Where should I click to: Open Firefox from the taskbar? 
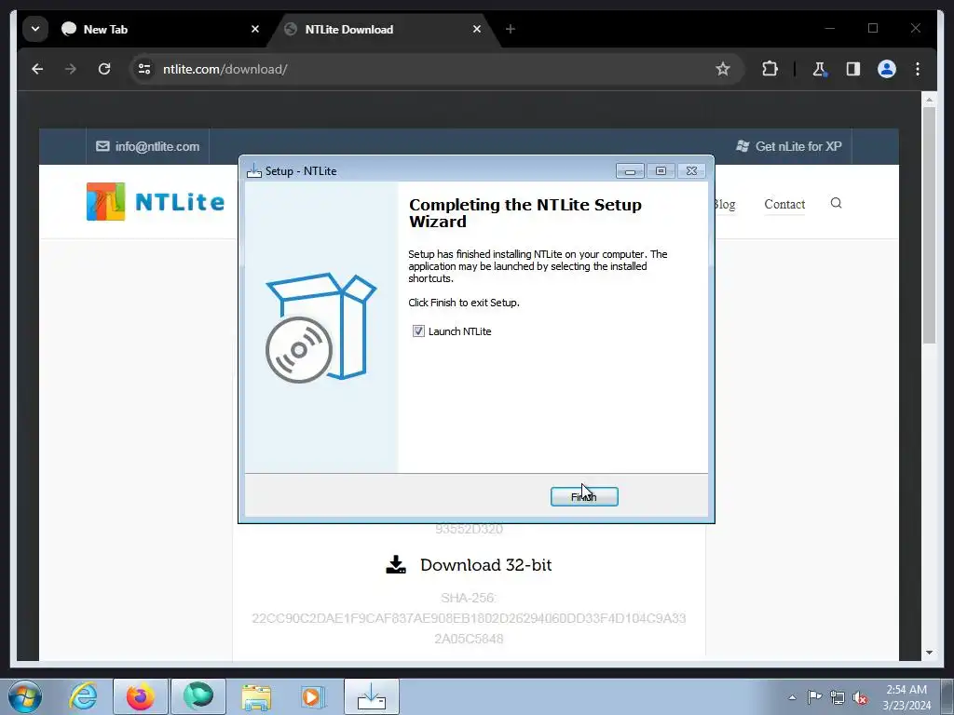click(140, 696)
